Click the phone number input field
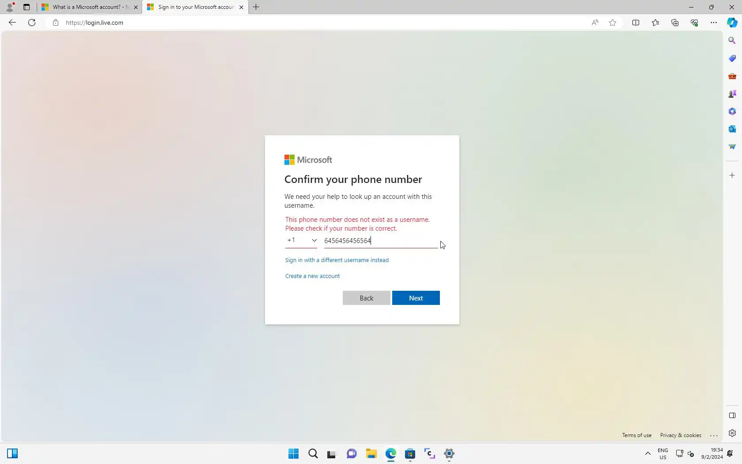This screenshot has height=464, width=742. pyautogui.click(x=381, y=241)
